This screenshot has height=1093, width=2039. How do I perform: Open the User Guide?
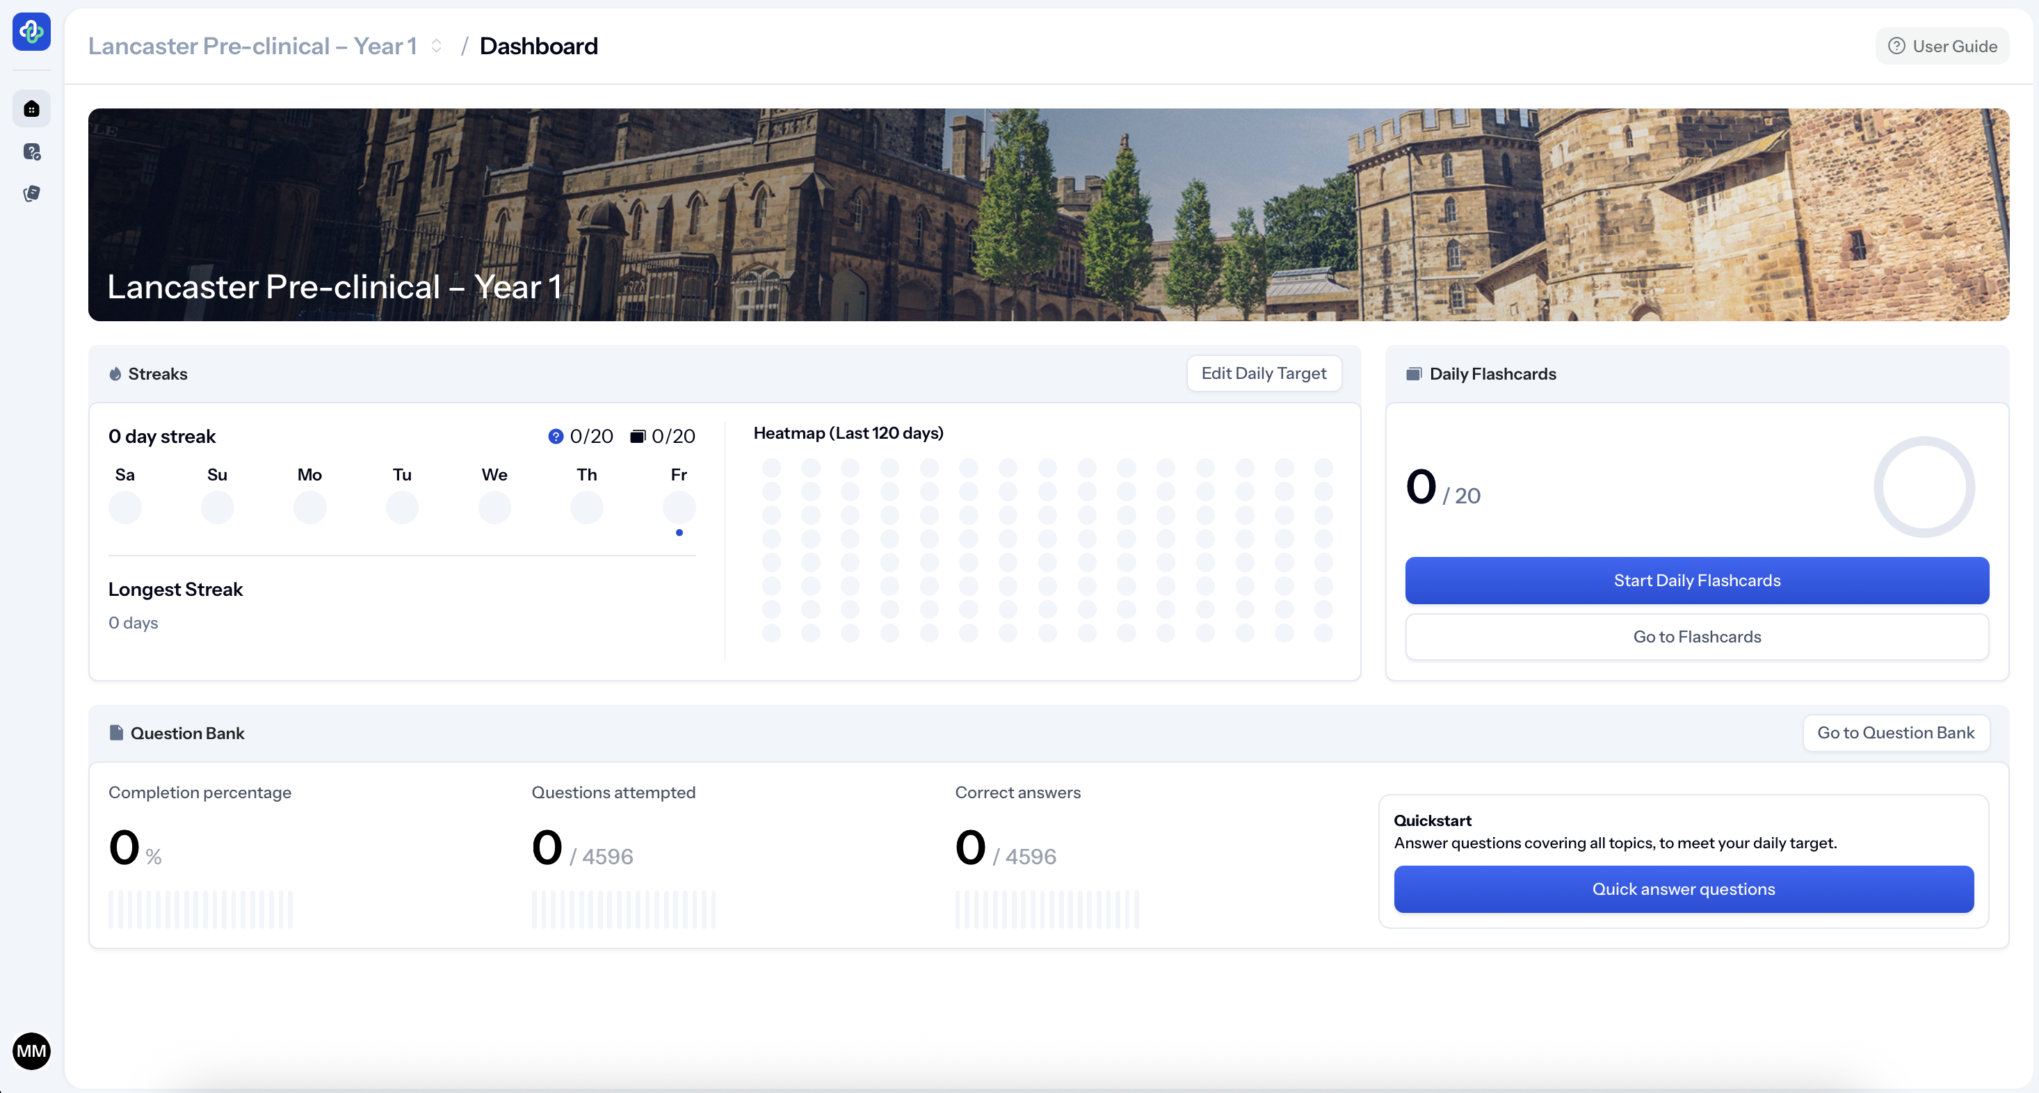(x=1942, y=46)
